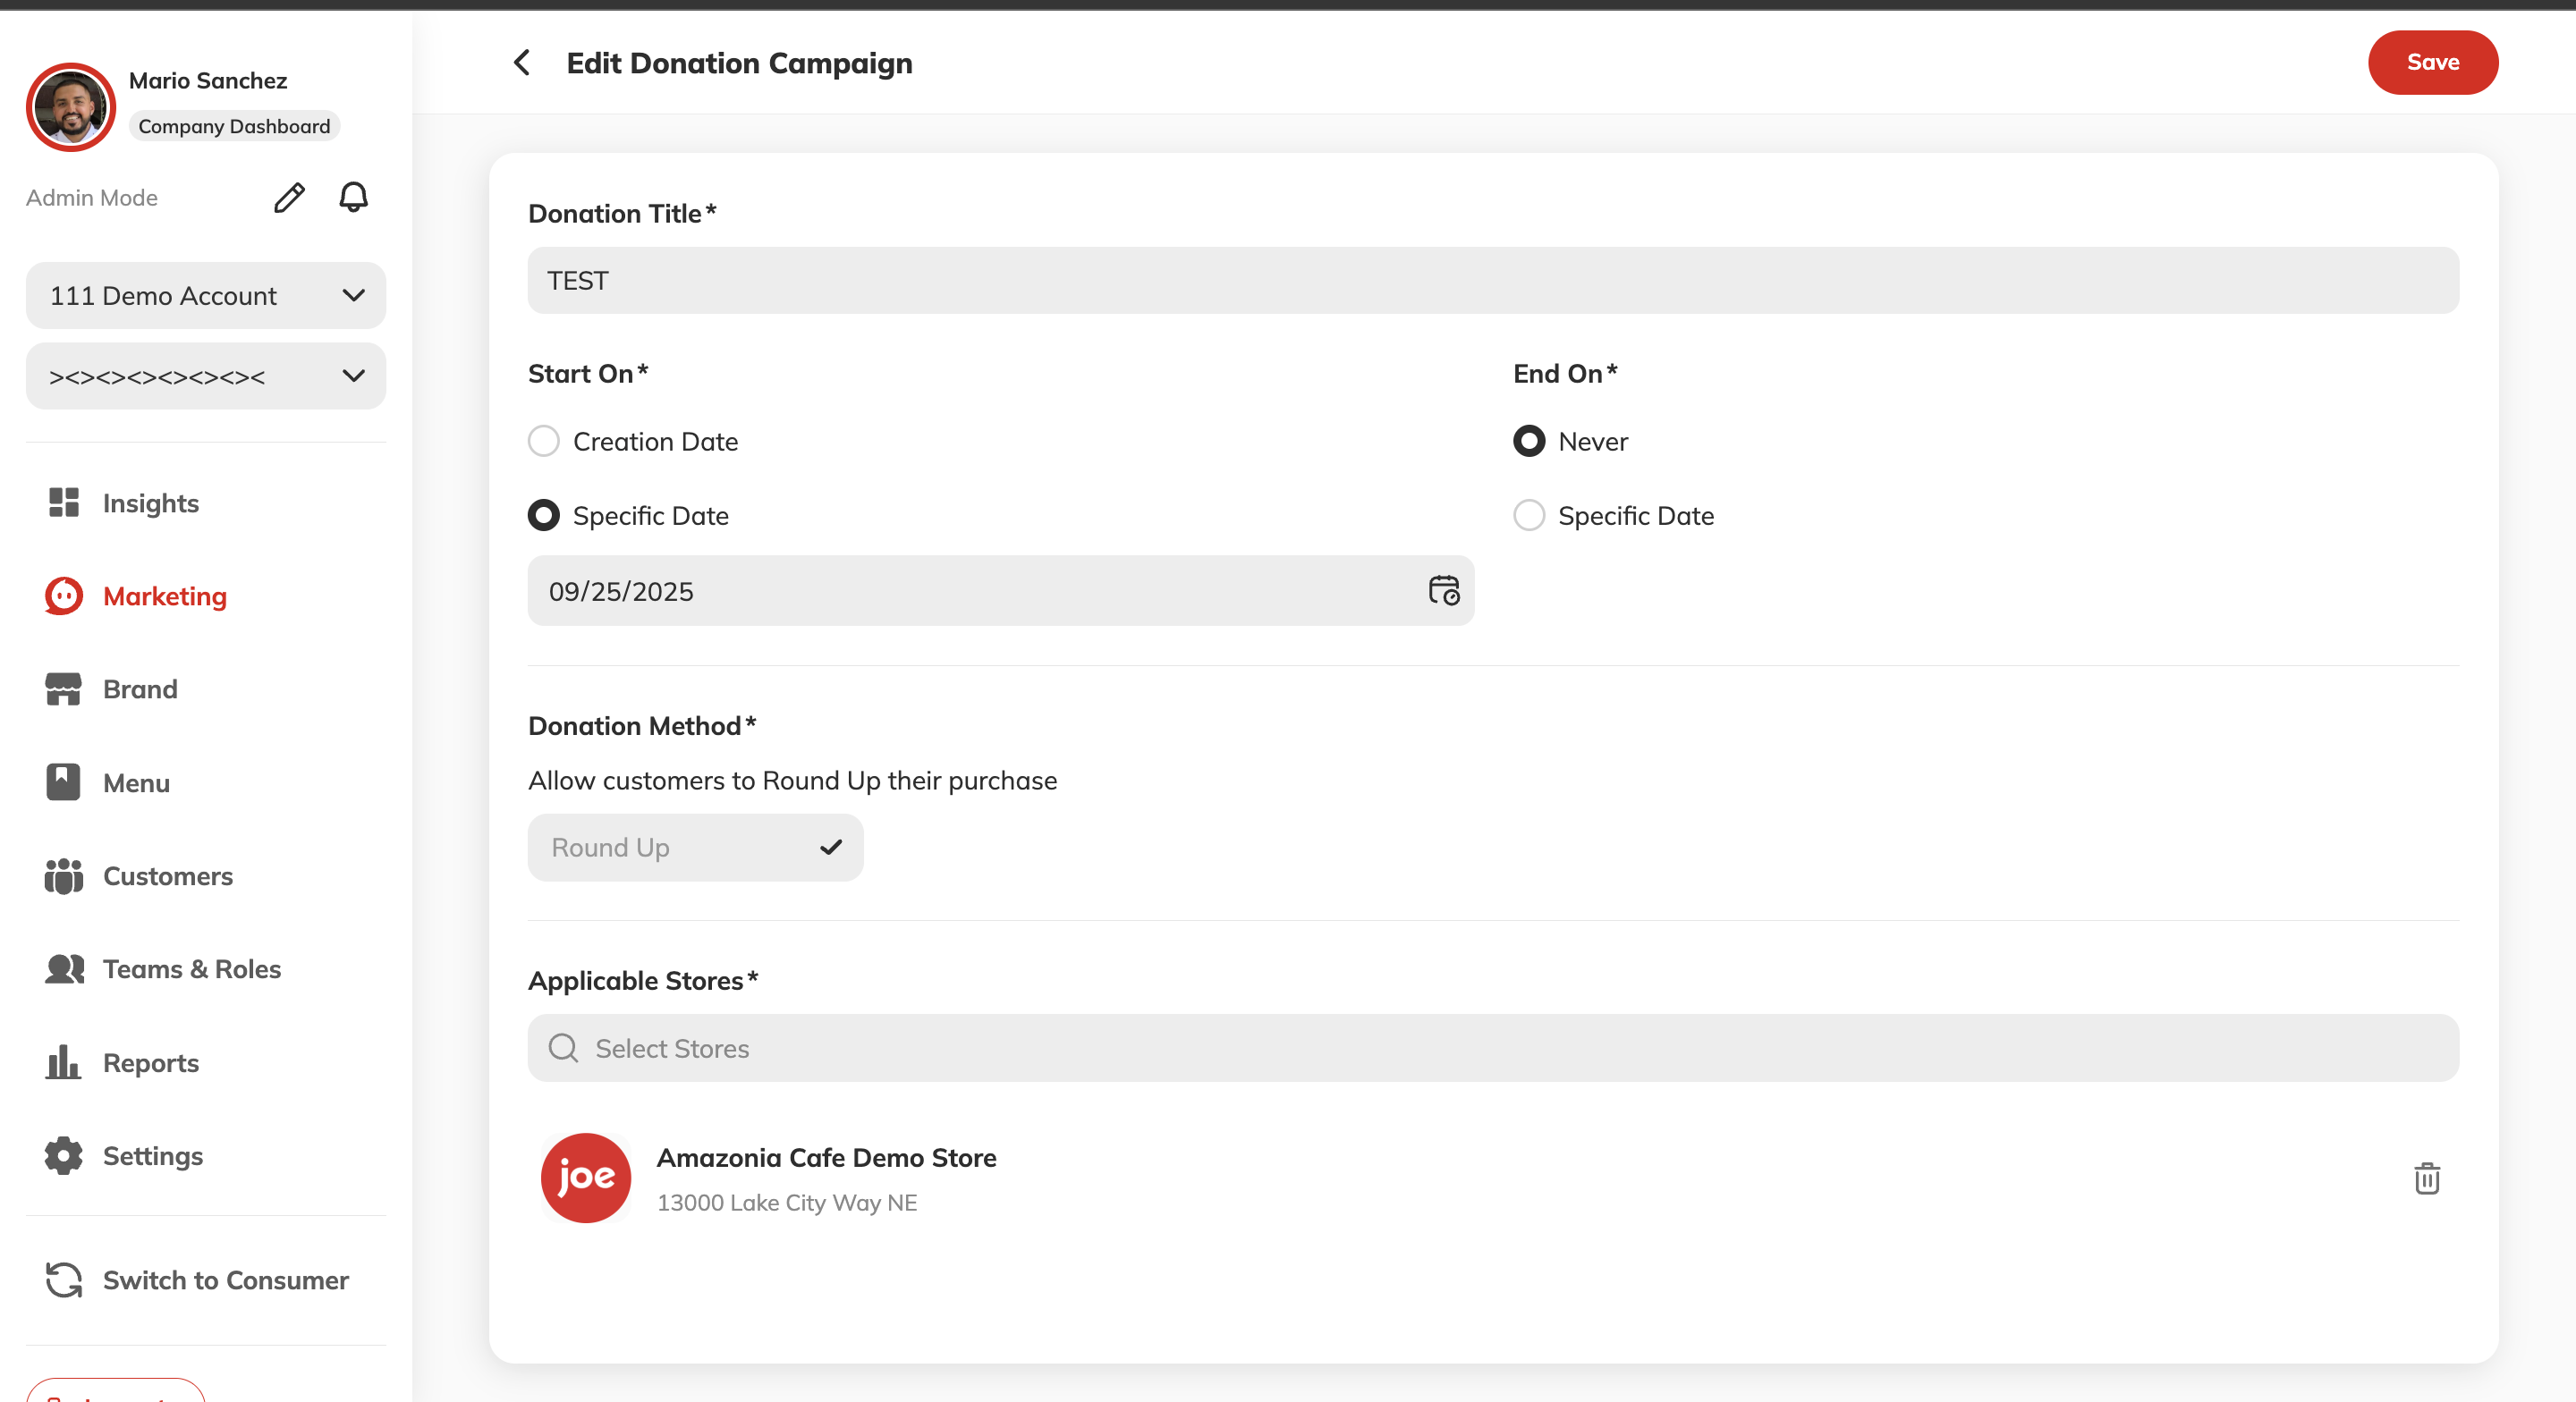
Task: Click the pencil edit icon beside Admin Mode
Action: [289, 197]
